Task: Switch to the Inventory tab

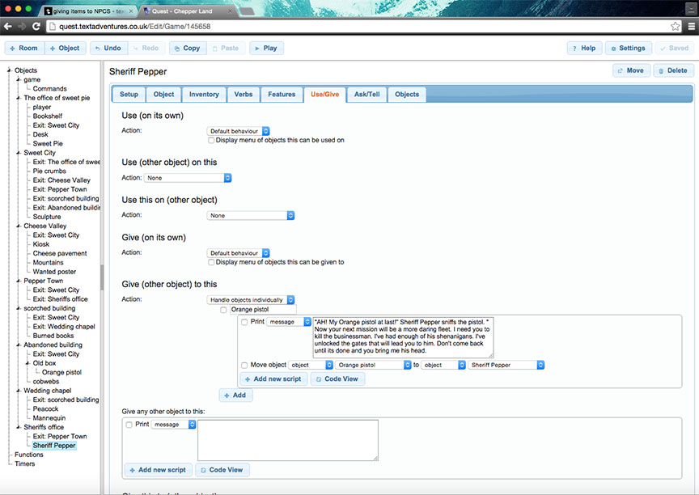Action: pos(203,94)
